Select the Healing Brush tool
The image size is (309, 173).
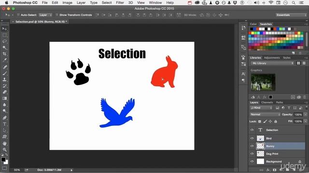click(x=4, y=67)
